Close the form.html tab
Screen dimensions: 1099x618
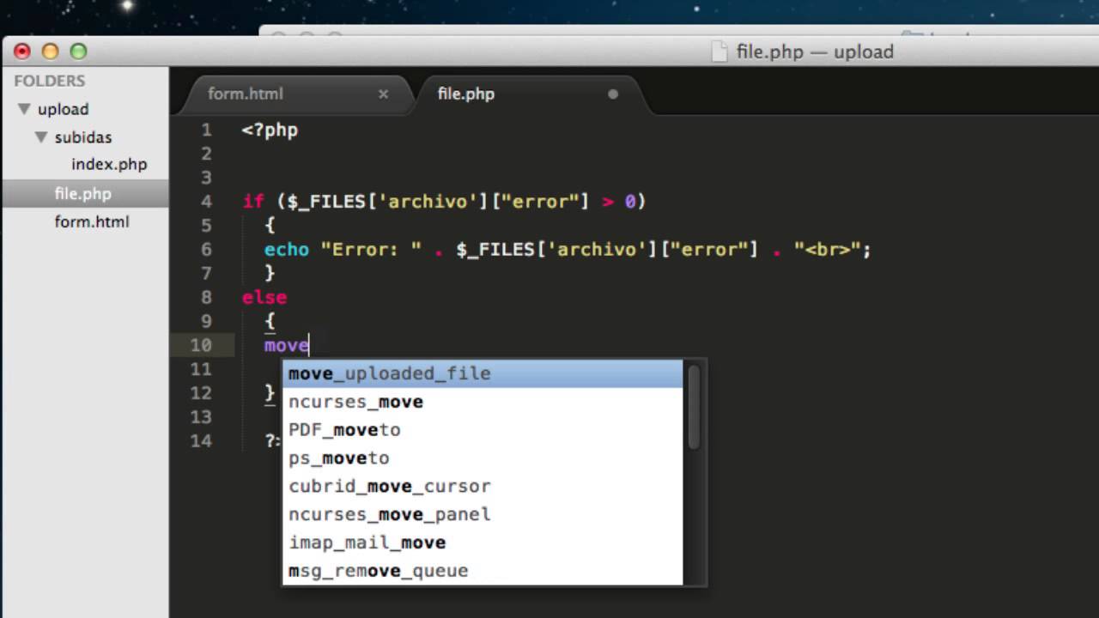coord(384,94)
